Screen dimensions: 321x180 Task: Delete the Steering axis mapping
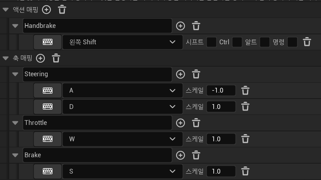196,74
